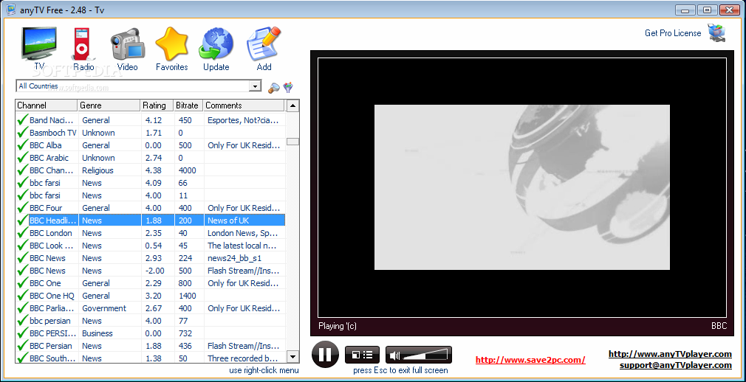Click the green check next to BBC One
The height and width of the screenshot is (382, 746).
22,283
